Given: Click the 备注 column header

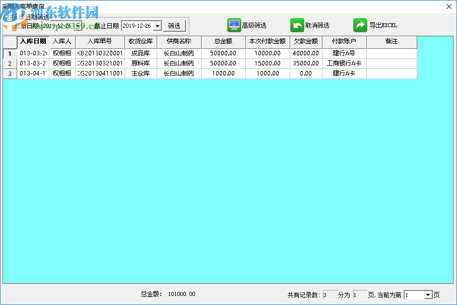Looking at the screenshot, I should click(391, 42).
